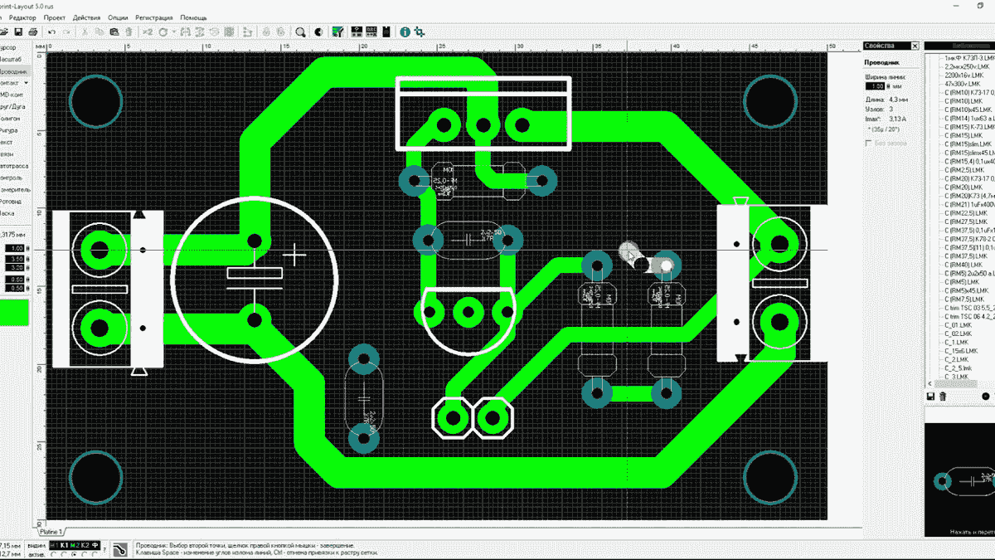995x560 pixels.
Task: Click the half-filled circle transparency icon
Action: click(318, 32)
